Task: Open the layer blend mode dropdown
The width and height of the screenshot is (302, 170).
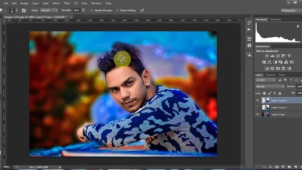Action: pyautogui.click(x=270, y=86)
